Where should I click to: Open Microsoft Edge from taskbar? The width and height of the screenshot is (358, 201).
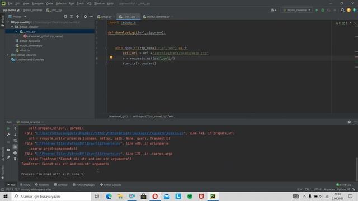(109, 196)
